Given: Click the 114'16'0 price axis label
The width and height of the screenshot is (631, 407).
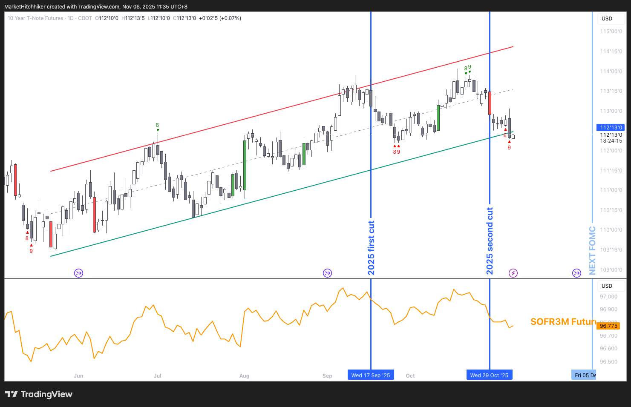Looking at the screenshot, I should [x=611, y=52].
